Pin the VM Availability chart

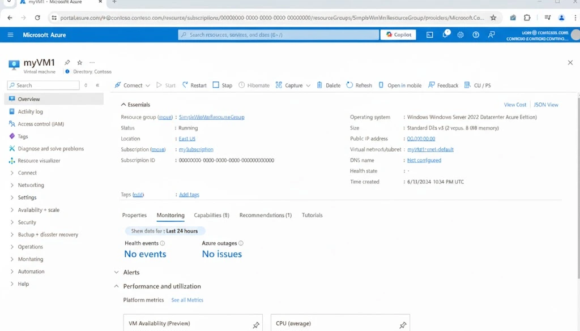256,325
